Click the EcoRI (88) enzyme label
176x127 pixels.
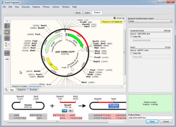[x=86, y=22]
